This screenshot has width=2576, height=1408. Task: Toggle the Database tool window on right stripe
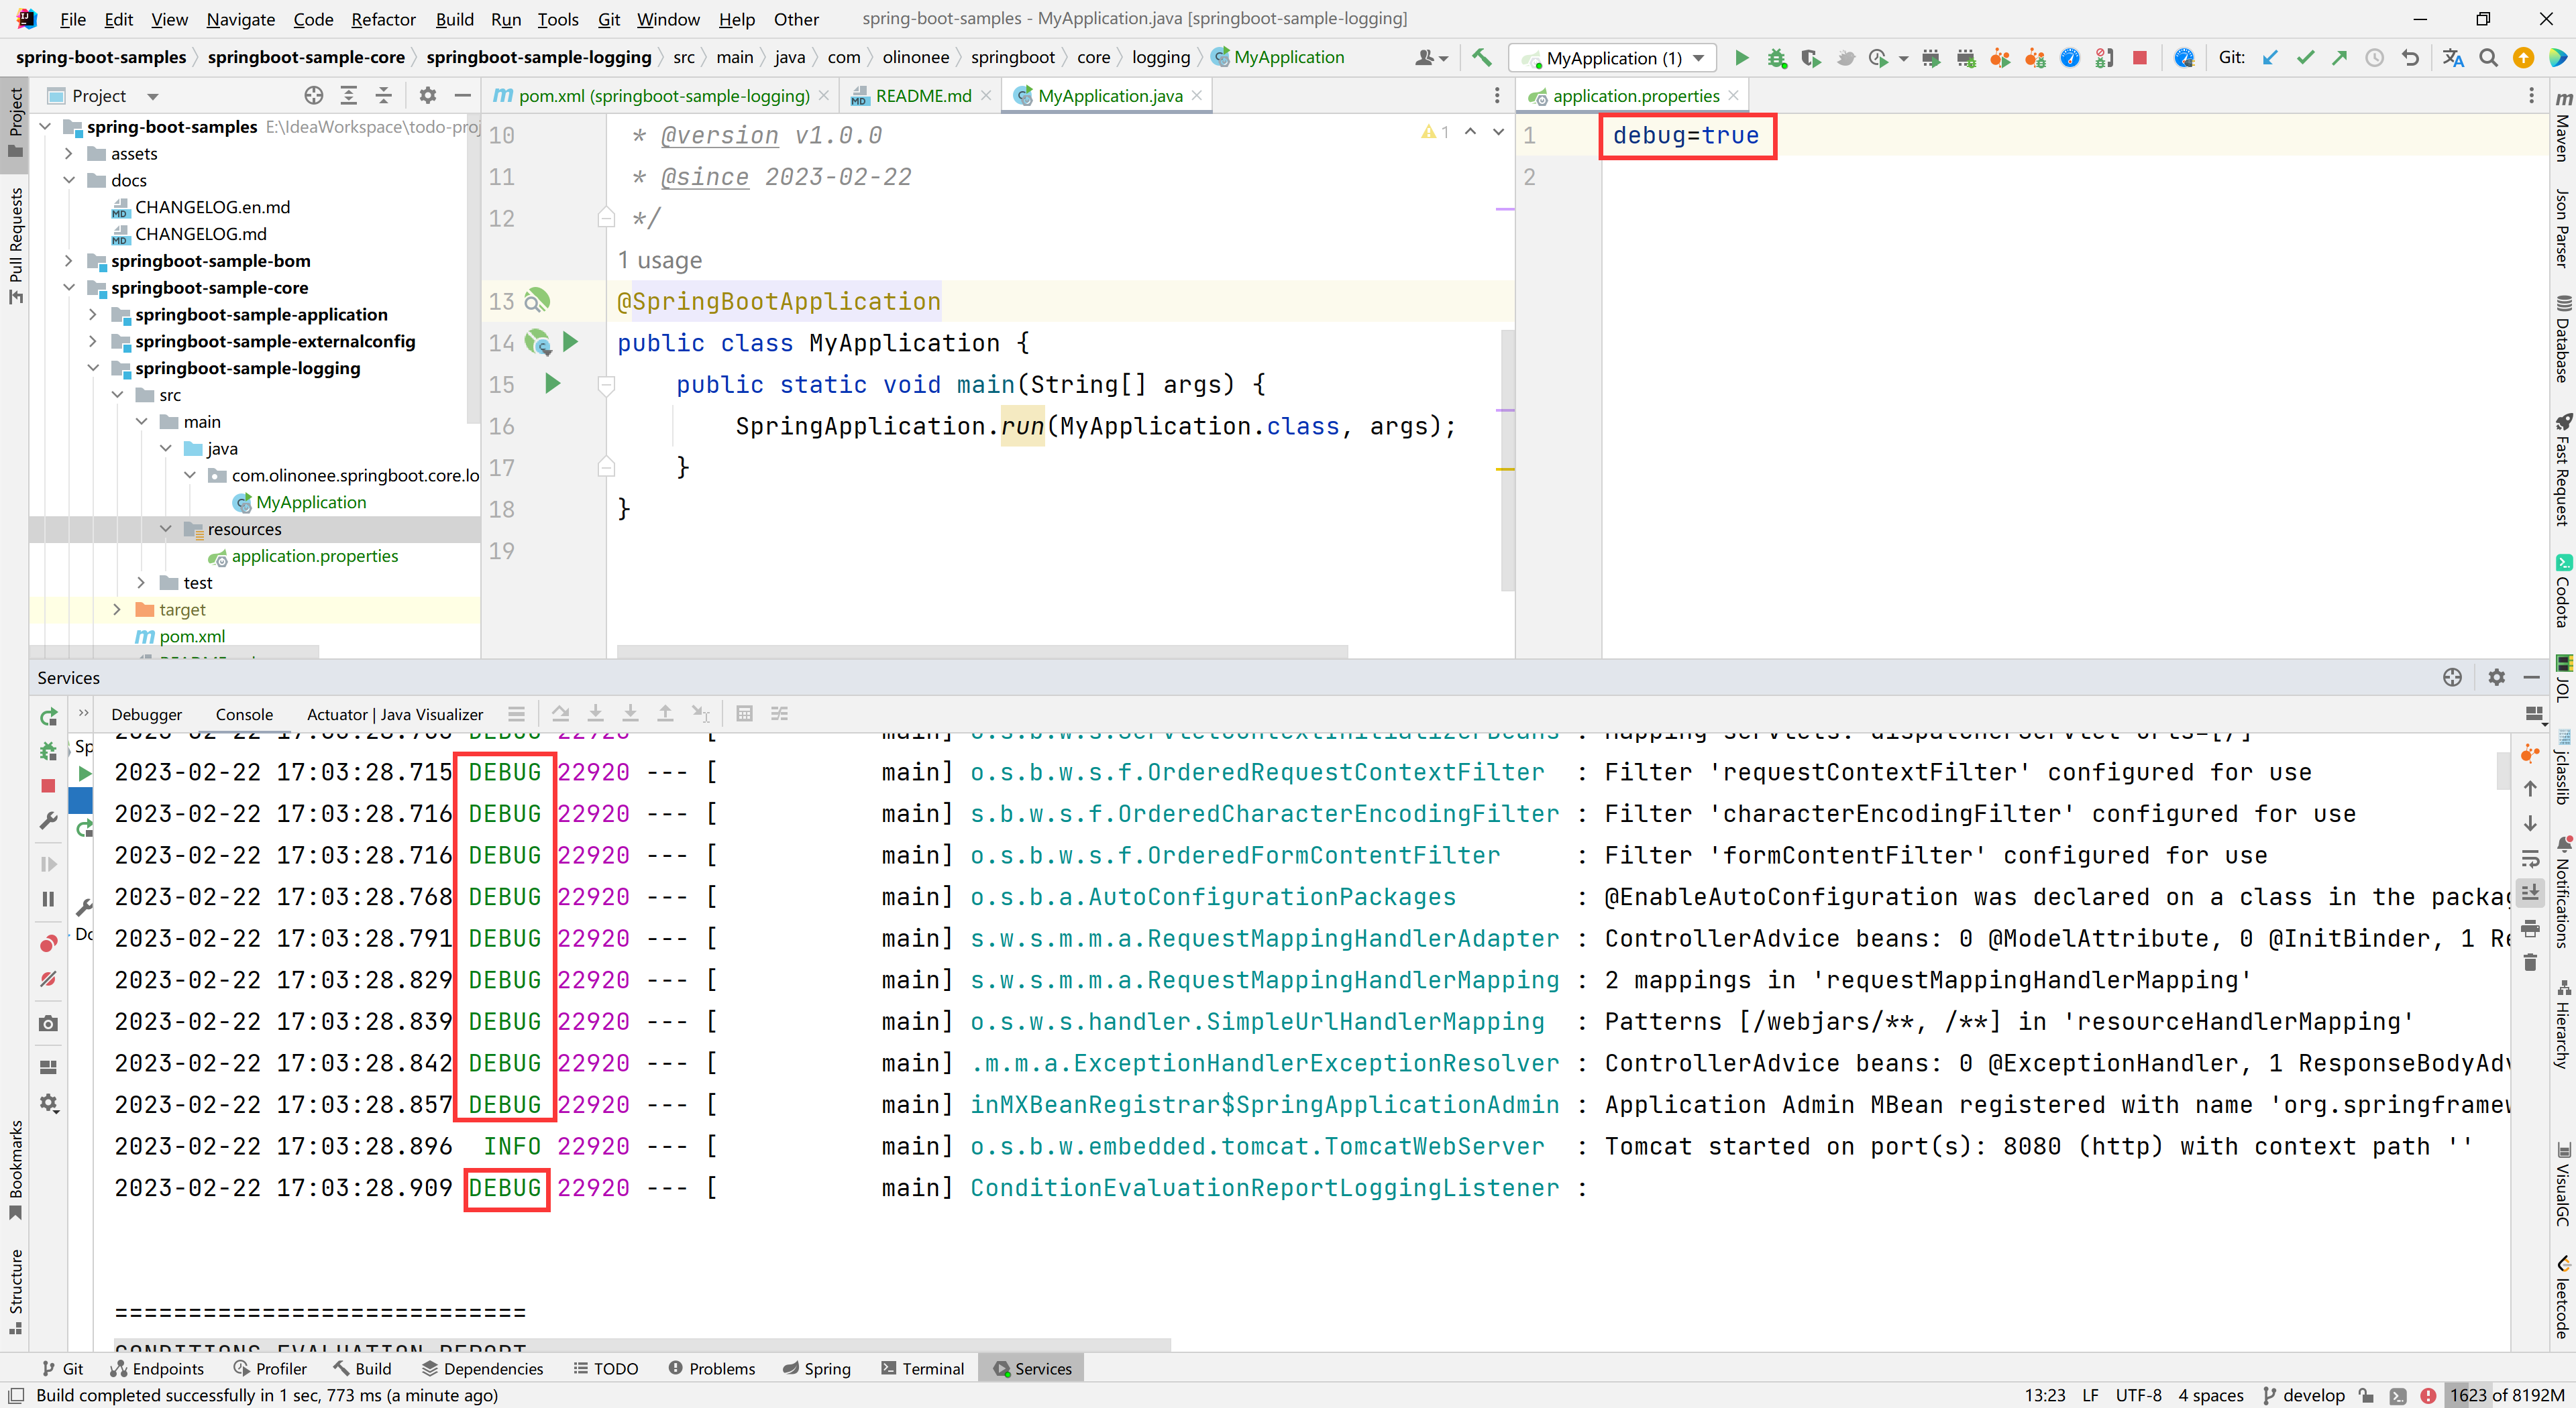pos(2563,339)
